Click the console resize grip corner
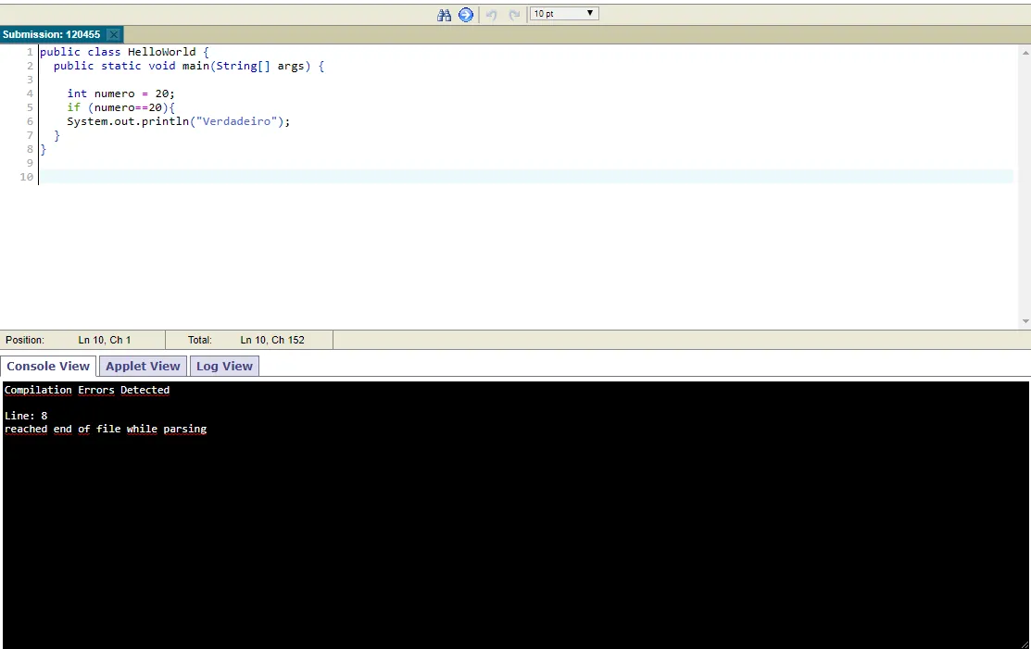This screenshot has height=649, width=1031. pos(1025,644)
